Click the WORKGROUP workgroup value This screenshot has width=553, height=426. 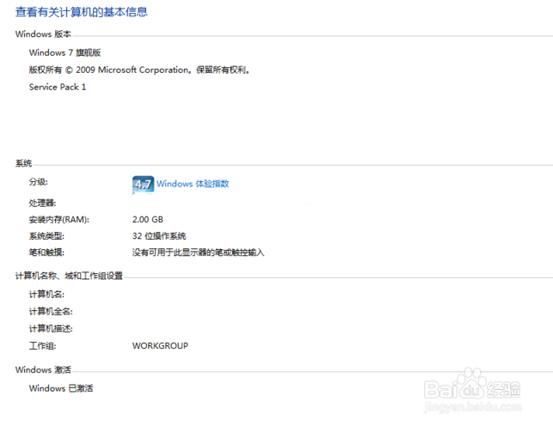click(160, 346)
